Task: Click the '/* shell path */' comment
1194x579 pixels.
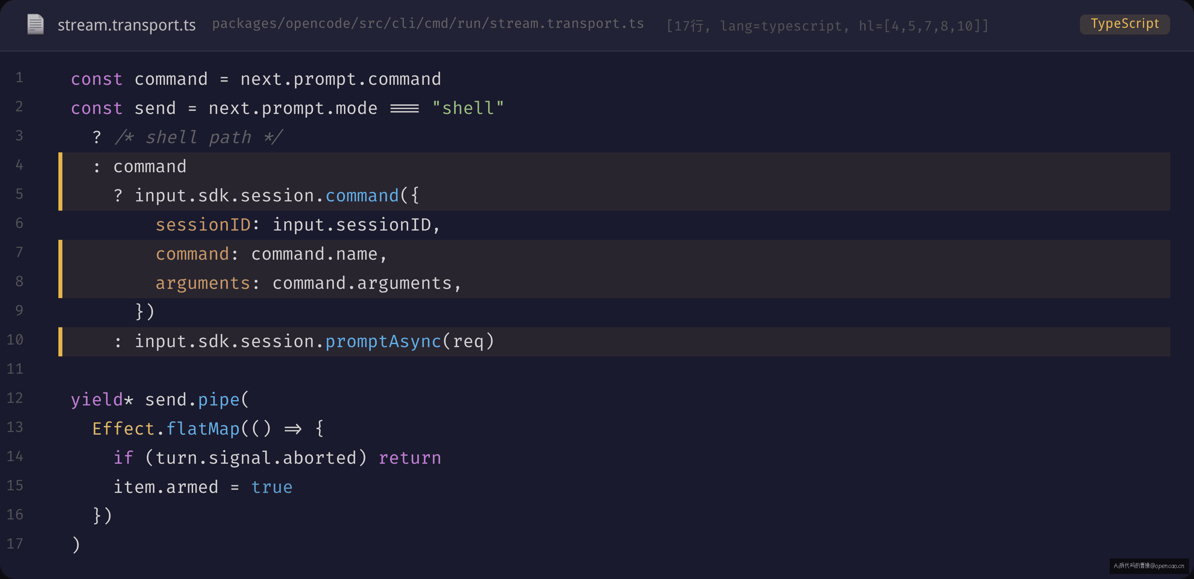Action: point(198,137)
